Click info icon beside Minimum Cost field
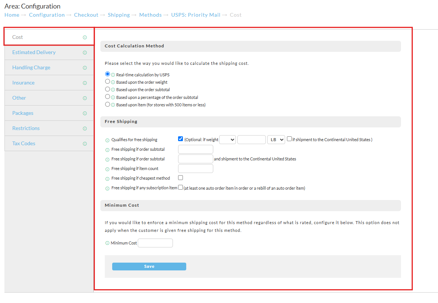 click(x=107, y=243)
